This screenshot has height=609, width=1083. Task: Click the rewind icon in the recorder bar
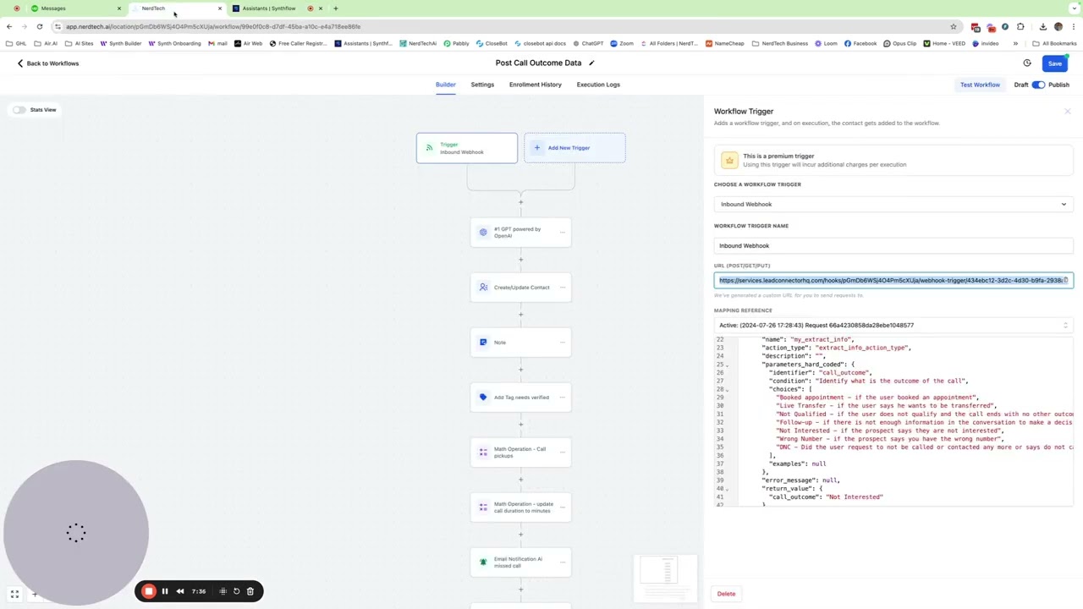(x=180, y=591)
